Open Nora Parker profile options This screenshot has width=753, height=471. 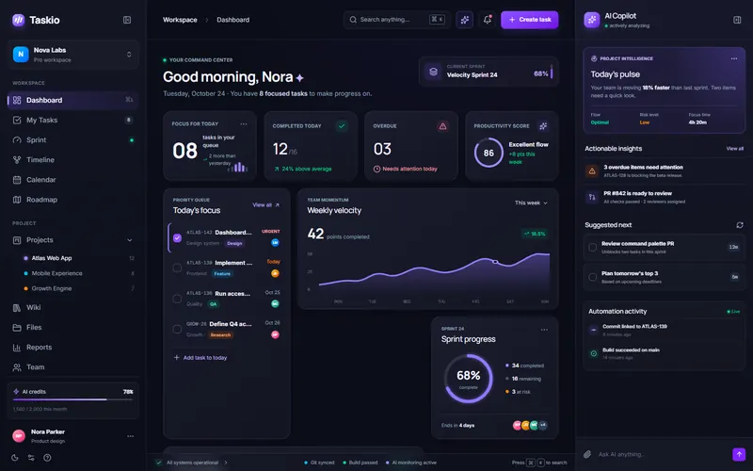coord(130,436)
